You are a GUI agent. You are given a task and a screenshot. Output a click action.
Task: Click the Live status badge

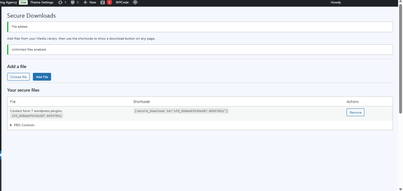23,2
